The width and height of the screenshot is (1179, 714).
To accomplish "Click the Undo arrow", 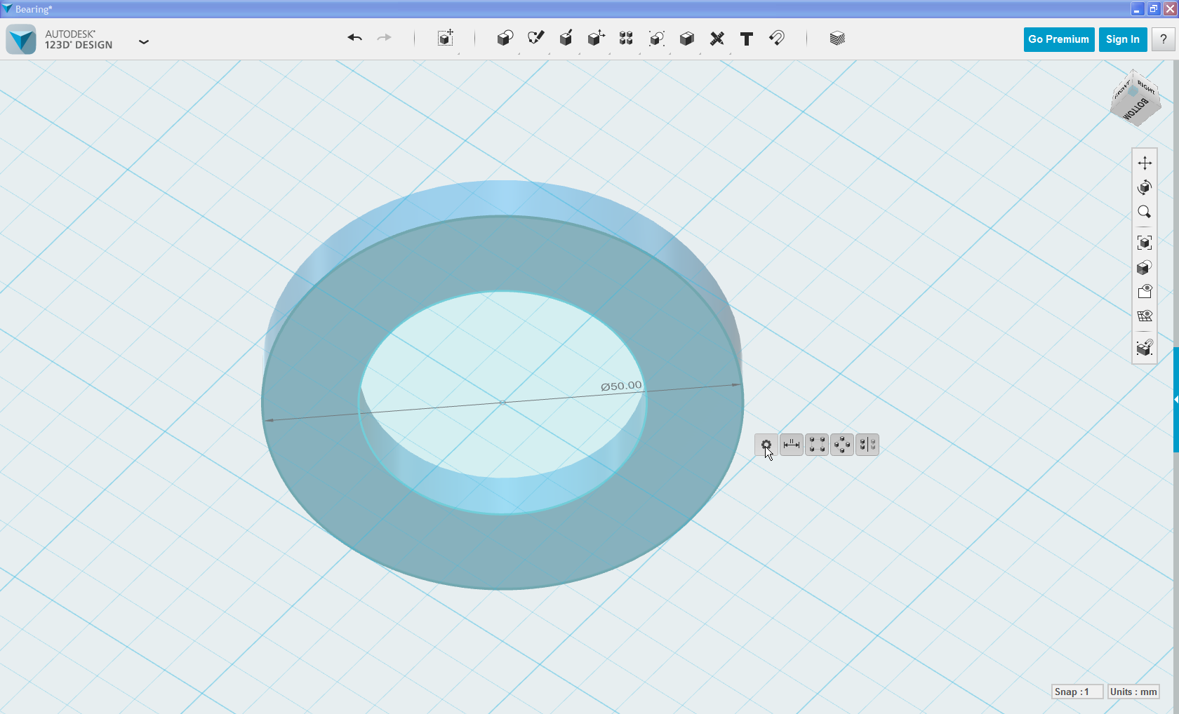I will (x=354, y=38).
